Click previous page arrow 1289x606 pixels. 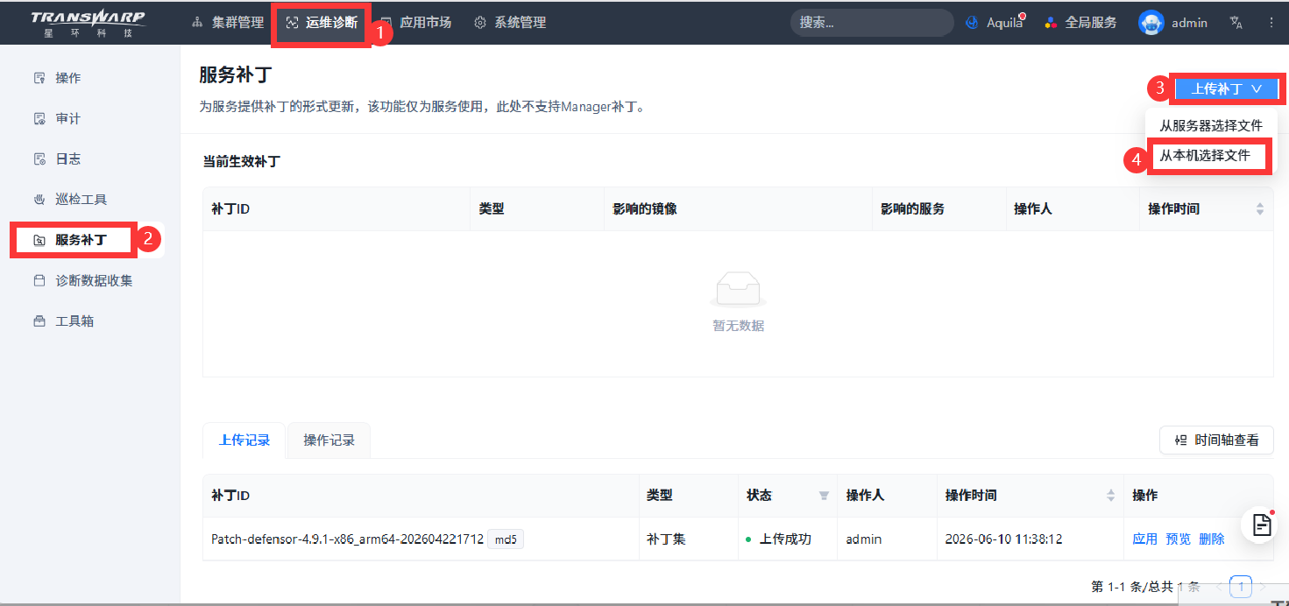coord(1219,586)
